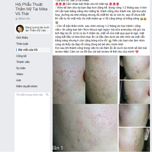152x152 pixels.
Task: Open Ảnh photos section
Action: (19, 80)
